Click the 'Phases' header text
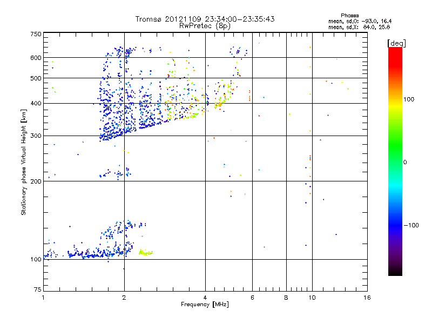This screenshot has height=324, width=432. (349, 16)
